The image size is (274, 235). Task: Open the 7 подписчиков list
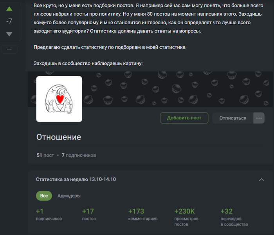pyautogui.click(x=79, y=155)
